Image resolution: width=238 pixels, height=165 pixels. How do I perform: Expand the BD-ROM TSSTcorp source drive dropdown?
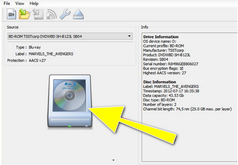(x=70, y=36)
